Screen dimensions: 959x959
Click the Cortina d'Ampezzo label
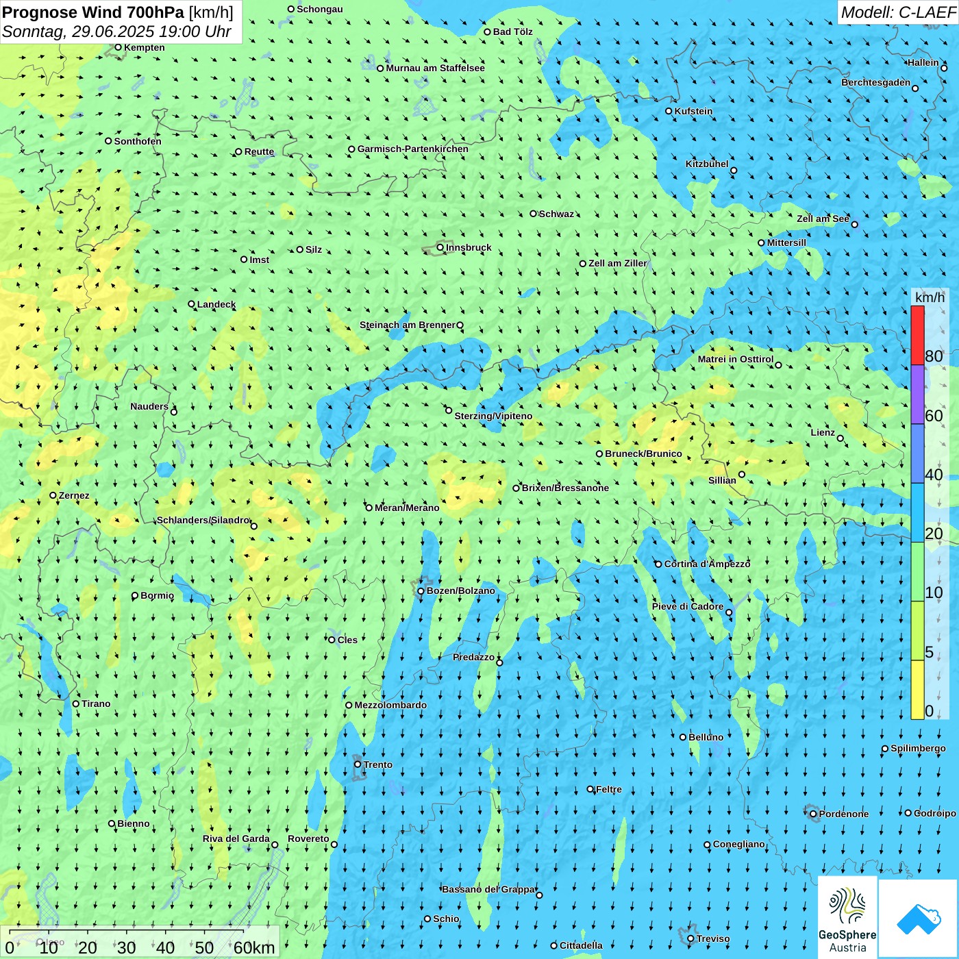707,564
